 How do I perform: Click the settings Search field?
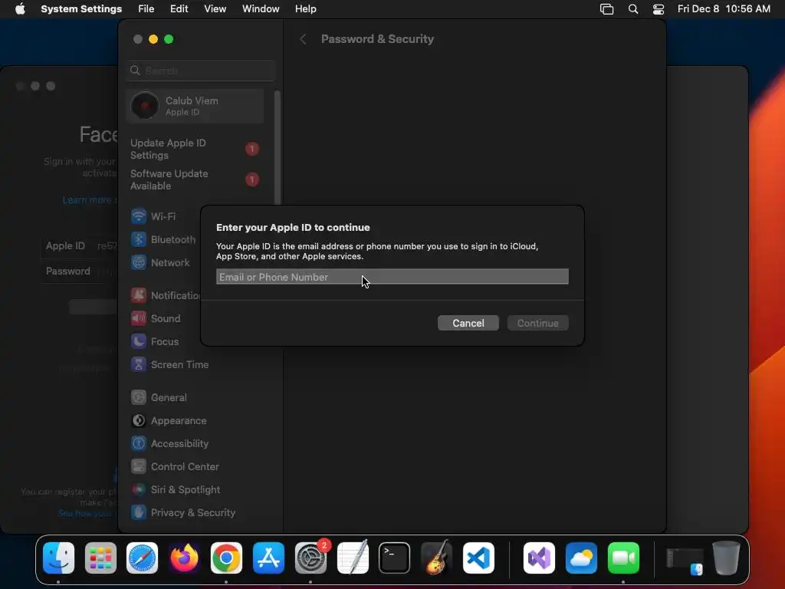201,71
